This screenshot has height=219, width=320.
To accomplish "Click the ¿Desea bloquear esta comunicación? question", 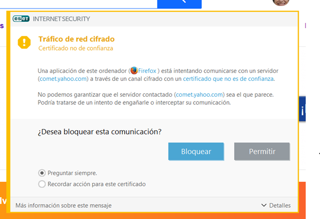I will [100, 132].
